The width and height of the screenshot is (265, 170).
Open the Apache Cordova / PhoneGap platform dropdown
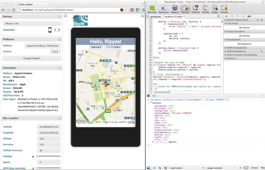[x=42, y=46]
